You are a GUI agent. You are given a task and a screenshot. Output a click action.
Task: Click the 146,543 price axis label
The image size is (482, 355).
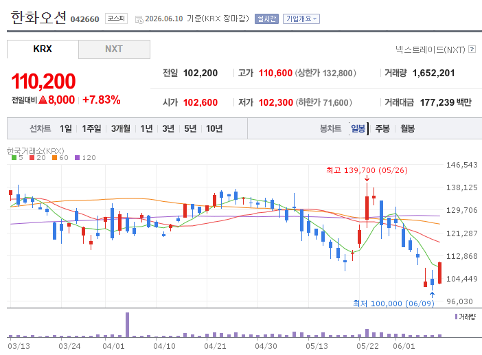pos(461,165)
